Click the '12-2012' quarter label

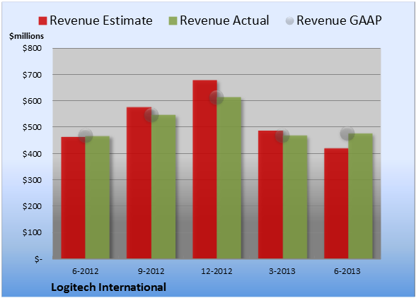click(x=216, y=271)
